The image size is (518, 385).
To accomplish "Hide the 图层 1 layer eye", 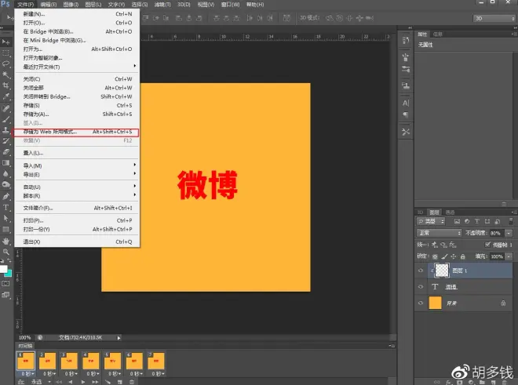I will point(421,271).
